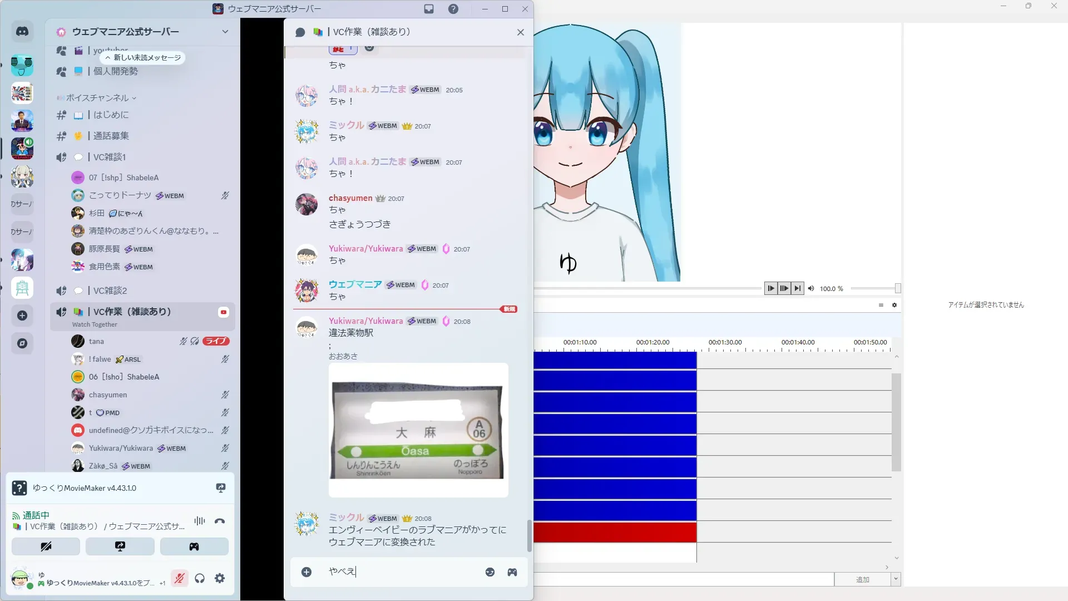Jump to 新しい未読メッセージ
1068x601 pixels.
143,57
